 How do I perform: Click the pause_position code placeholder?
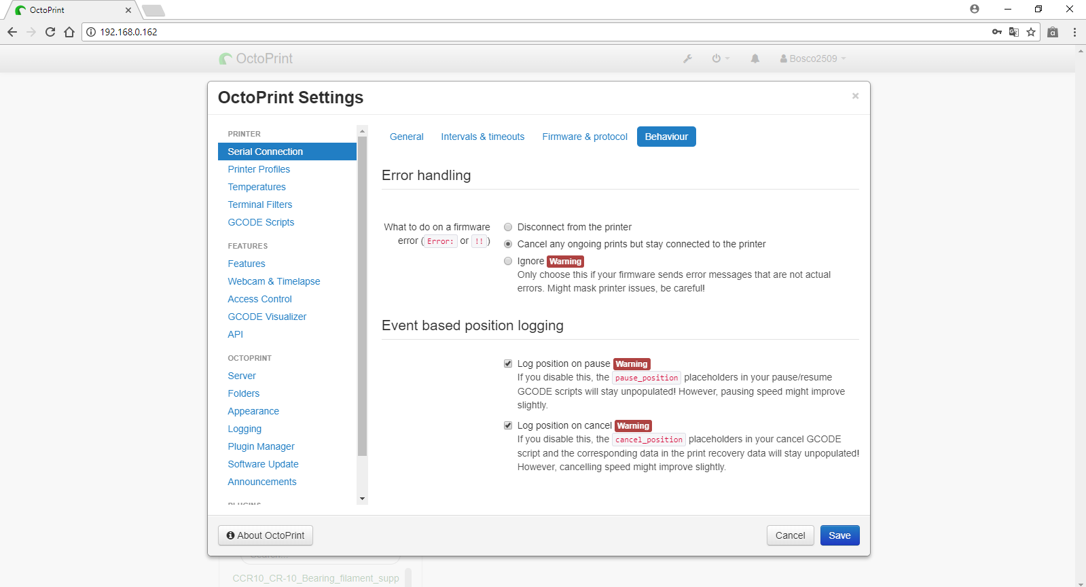[647, 378]
